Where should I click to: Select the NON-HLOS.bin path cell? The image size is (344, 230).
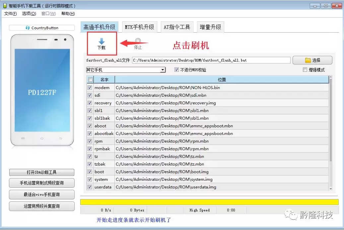222,87
